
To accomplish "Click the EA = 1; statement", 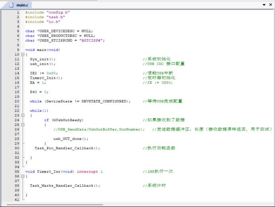I will coord(38,83).
